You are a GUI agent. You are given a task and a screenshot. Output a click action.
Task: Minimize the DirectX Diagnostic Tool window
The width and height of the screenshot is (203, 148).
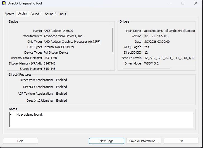coord(170,3)
